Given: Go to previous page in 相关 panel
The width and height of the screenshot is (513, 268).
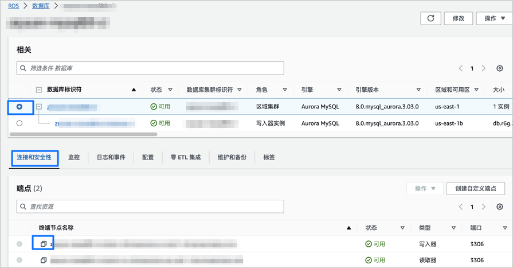Looking at the screenshot, I should point(461,68).
